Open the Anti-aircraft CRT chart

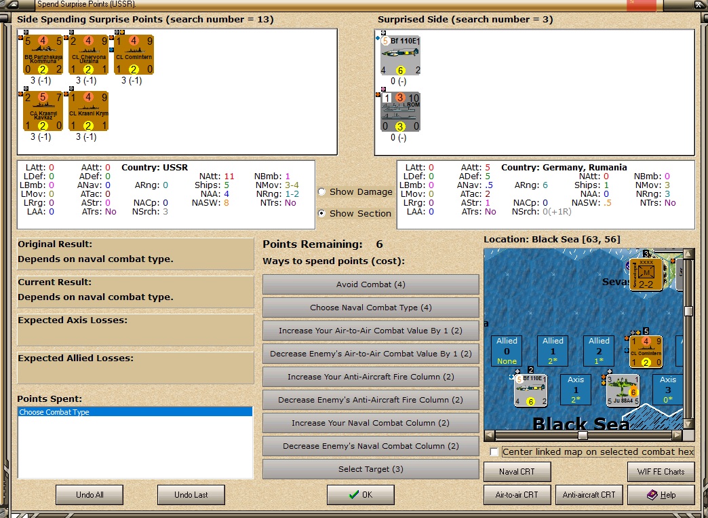pyautogui.click(x=589, y=494)
